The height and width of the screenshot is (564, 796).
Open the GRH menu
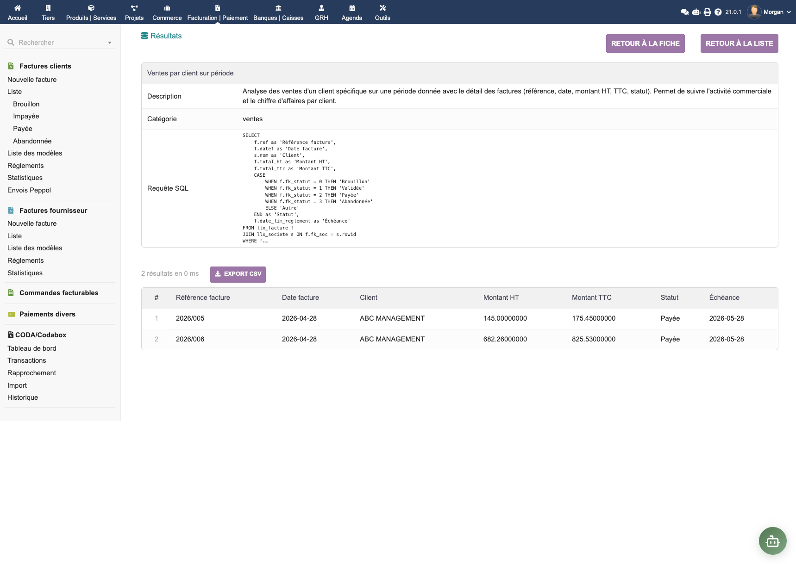click(x=321, y=12)
